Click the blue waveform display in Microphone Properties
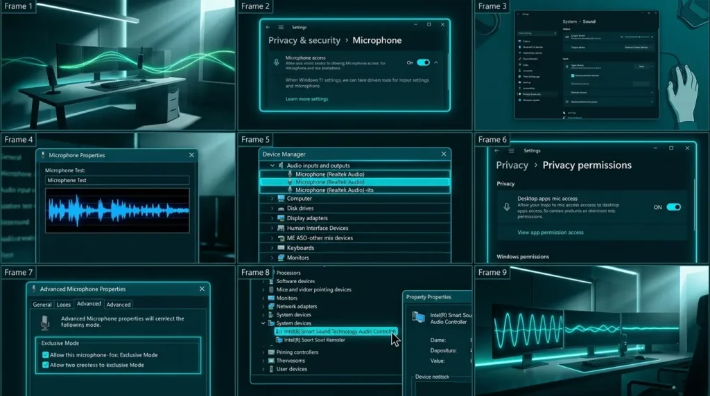The height and width of the screenshot is (396, 710). 117,210
